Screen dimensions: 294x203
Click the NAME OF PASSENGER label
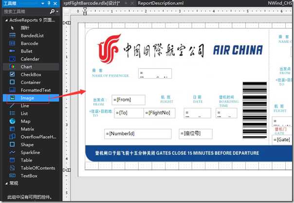coord(110,76)
